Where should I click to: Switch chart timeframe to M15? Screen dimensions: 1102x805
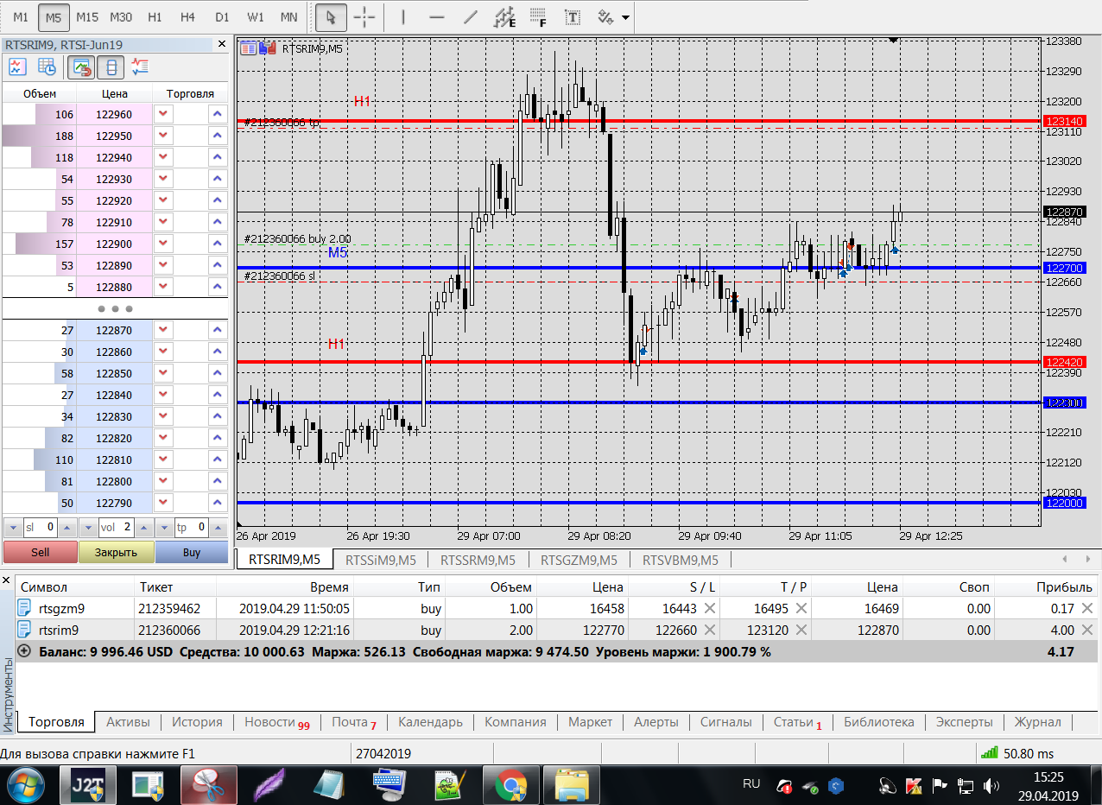tap(86, 17)
